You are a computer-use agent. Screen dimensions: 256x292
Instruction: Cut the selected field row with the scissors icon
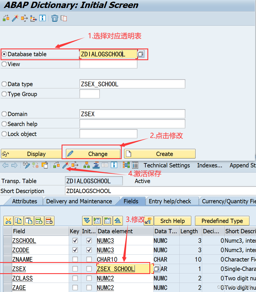tap(8, 221)
